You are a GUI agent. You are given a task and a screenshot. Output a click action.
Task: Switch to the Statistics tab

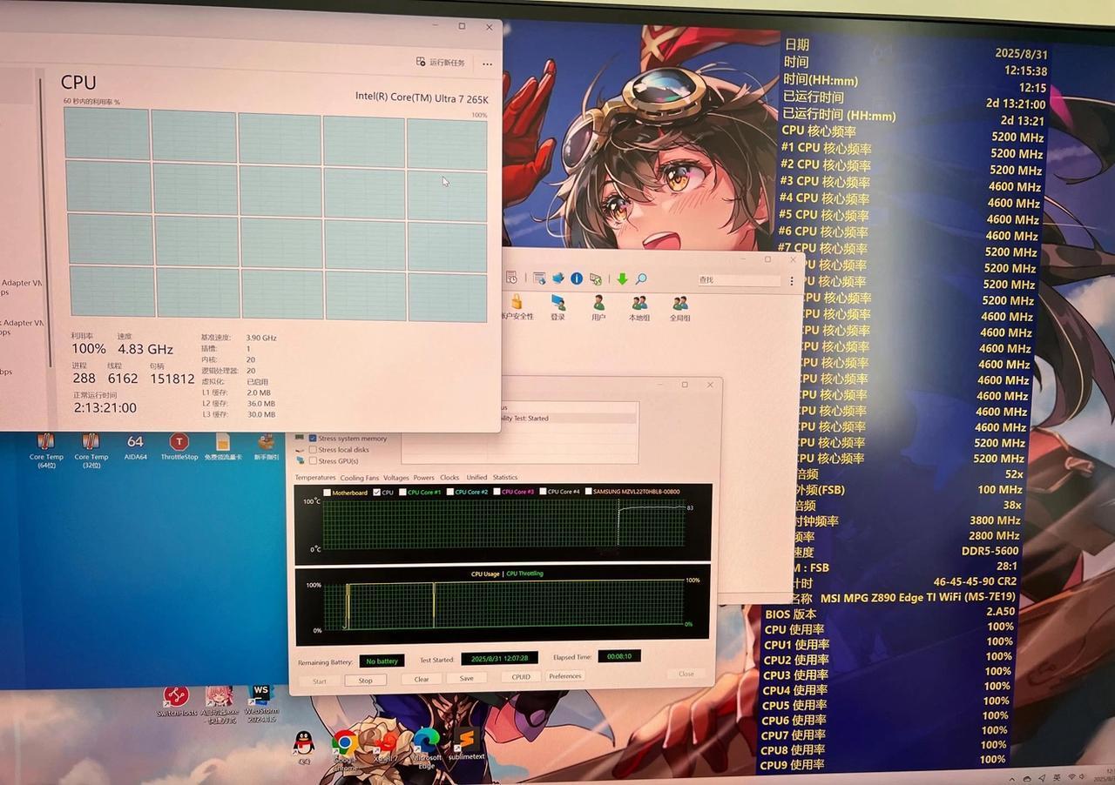[x=505, y=478]
